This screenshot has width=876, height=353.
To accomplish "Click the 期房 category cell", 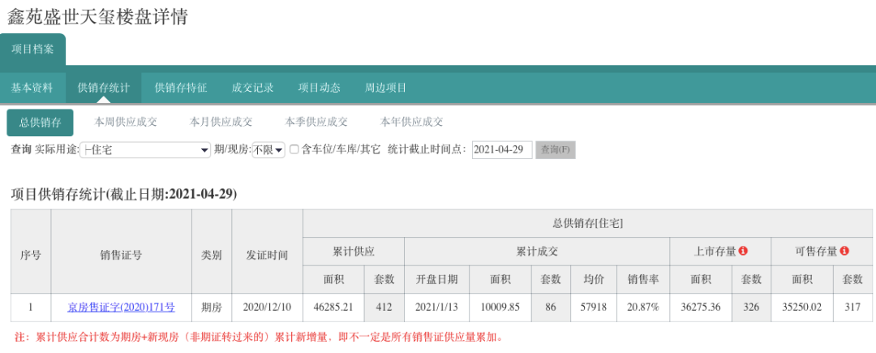I will click(212, 308).
